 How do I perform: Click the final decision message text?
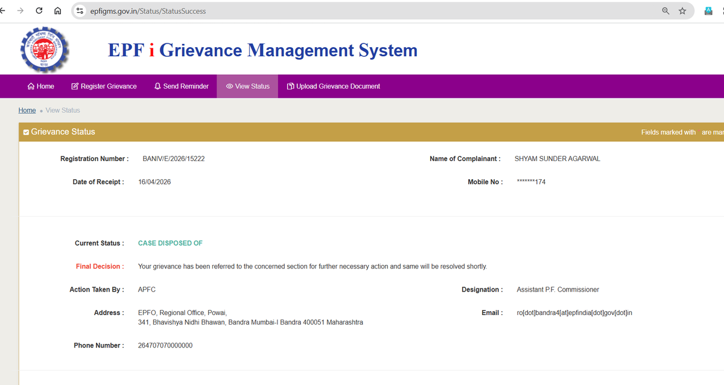tap(313, 266)
